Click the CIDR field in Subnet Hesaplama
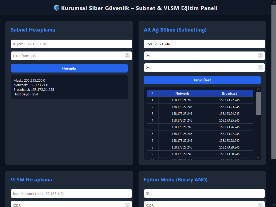 pos(67,56)
